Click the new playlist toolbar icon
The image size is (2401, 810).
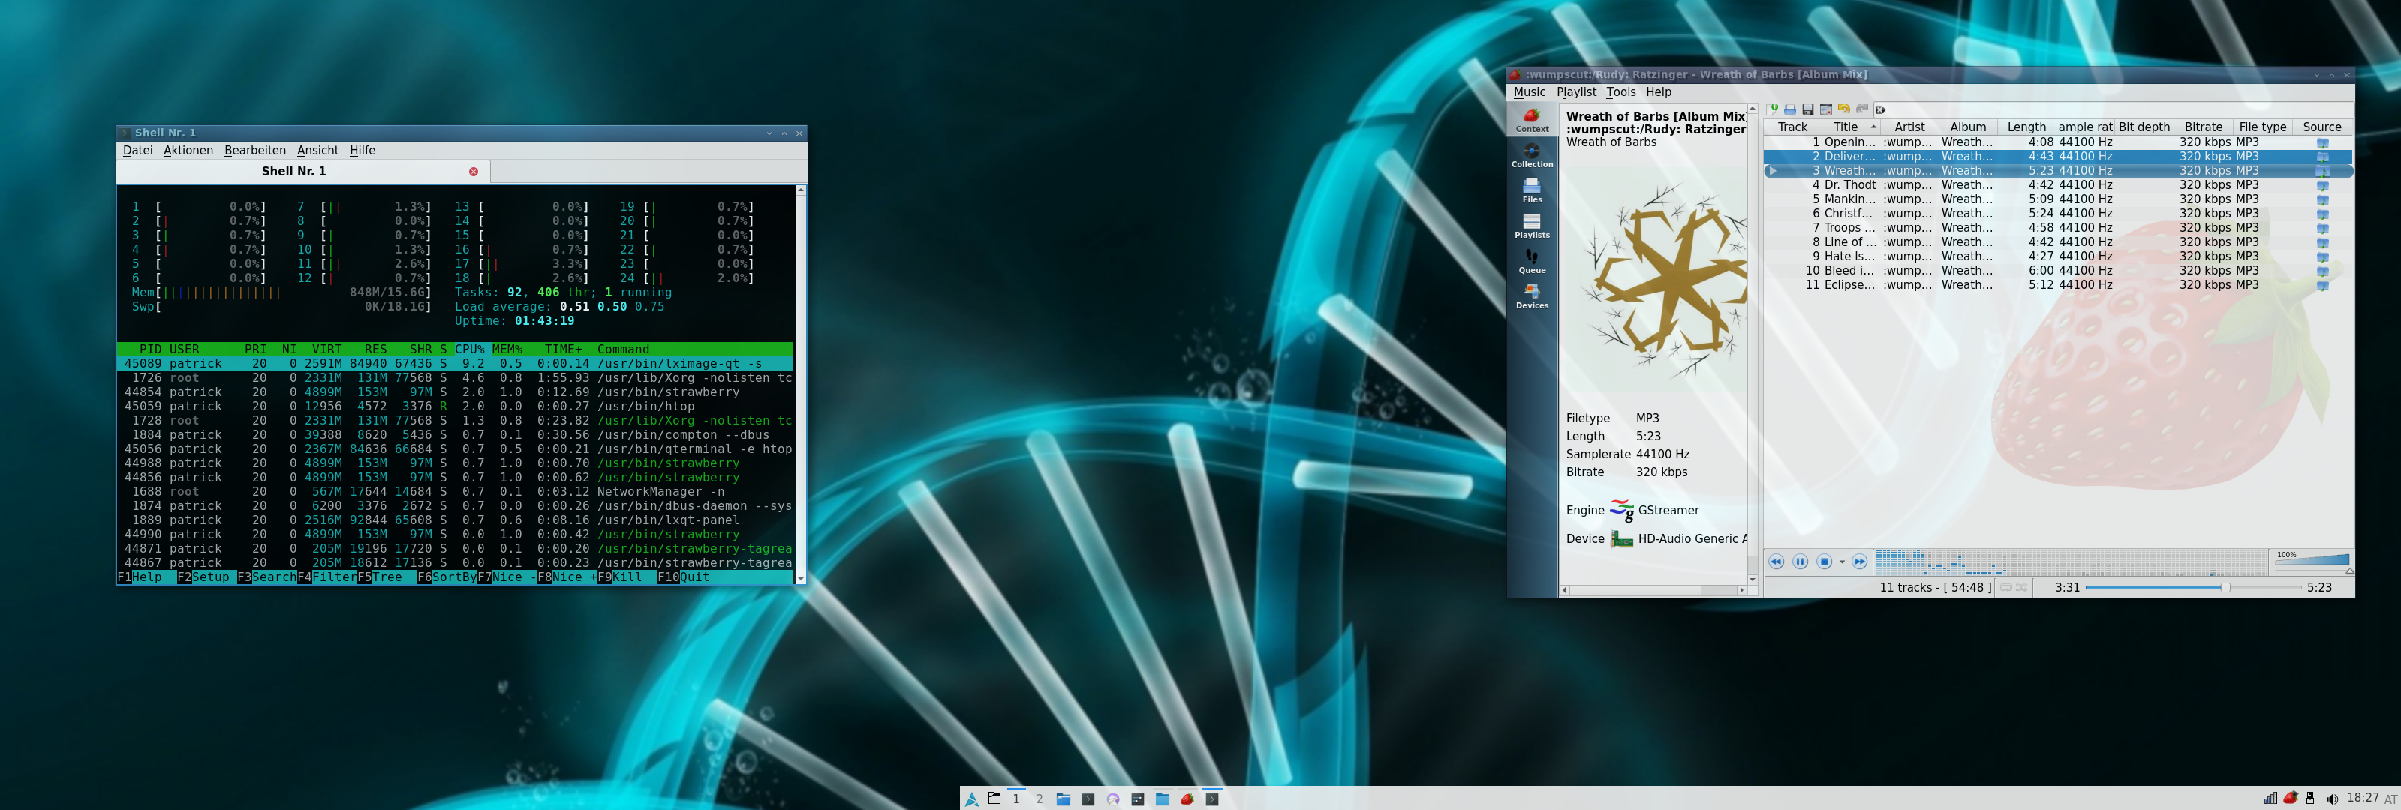point(1773,109)
